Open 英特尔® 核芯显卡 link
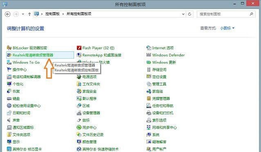The width and height of the screenshot is (261, 152). pyautogui.click(x=27, y=149)
